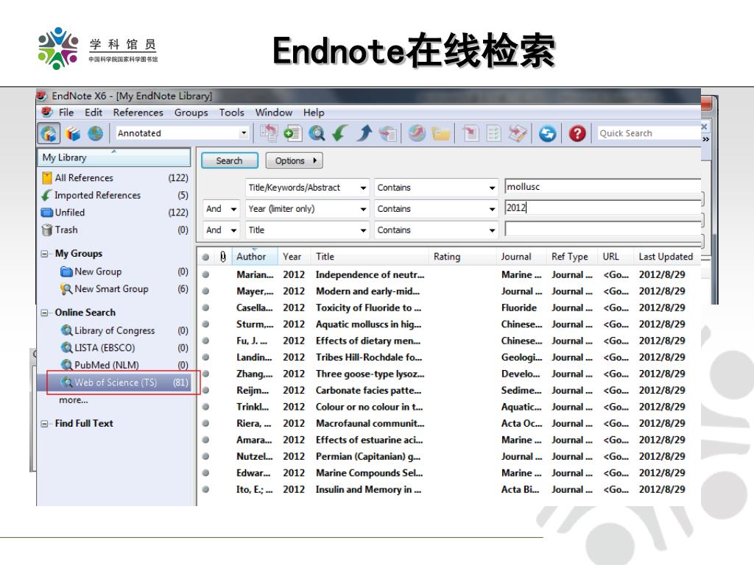Image resolution: width=754 pixels, height=565 pixels.
Task: Open the And operator dropdown for Year row
Action: pos(233,209)
